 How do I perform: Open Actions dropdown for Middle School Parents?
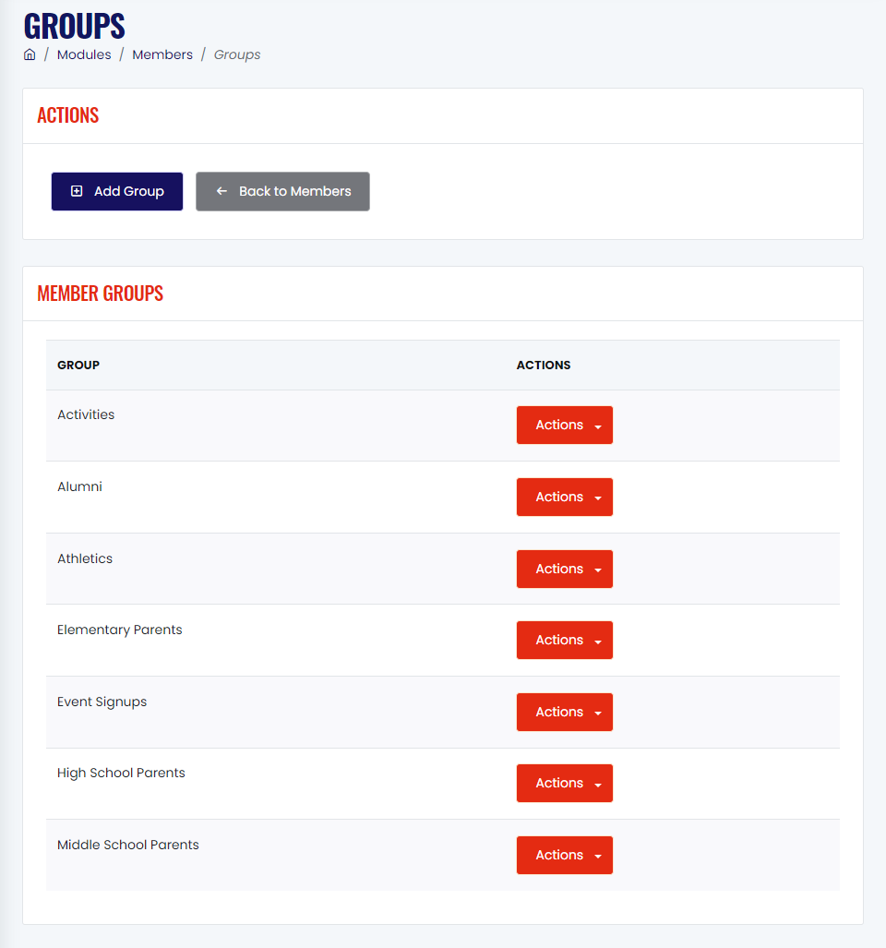pyautogui.click(x=565, y=856)
